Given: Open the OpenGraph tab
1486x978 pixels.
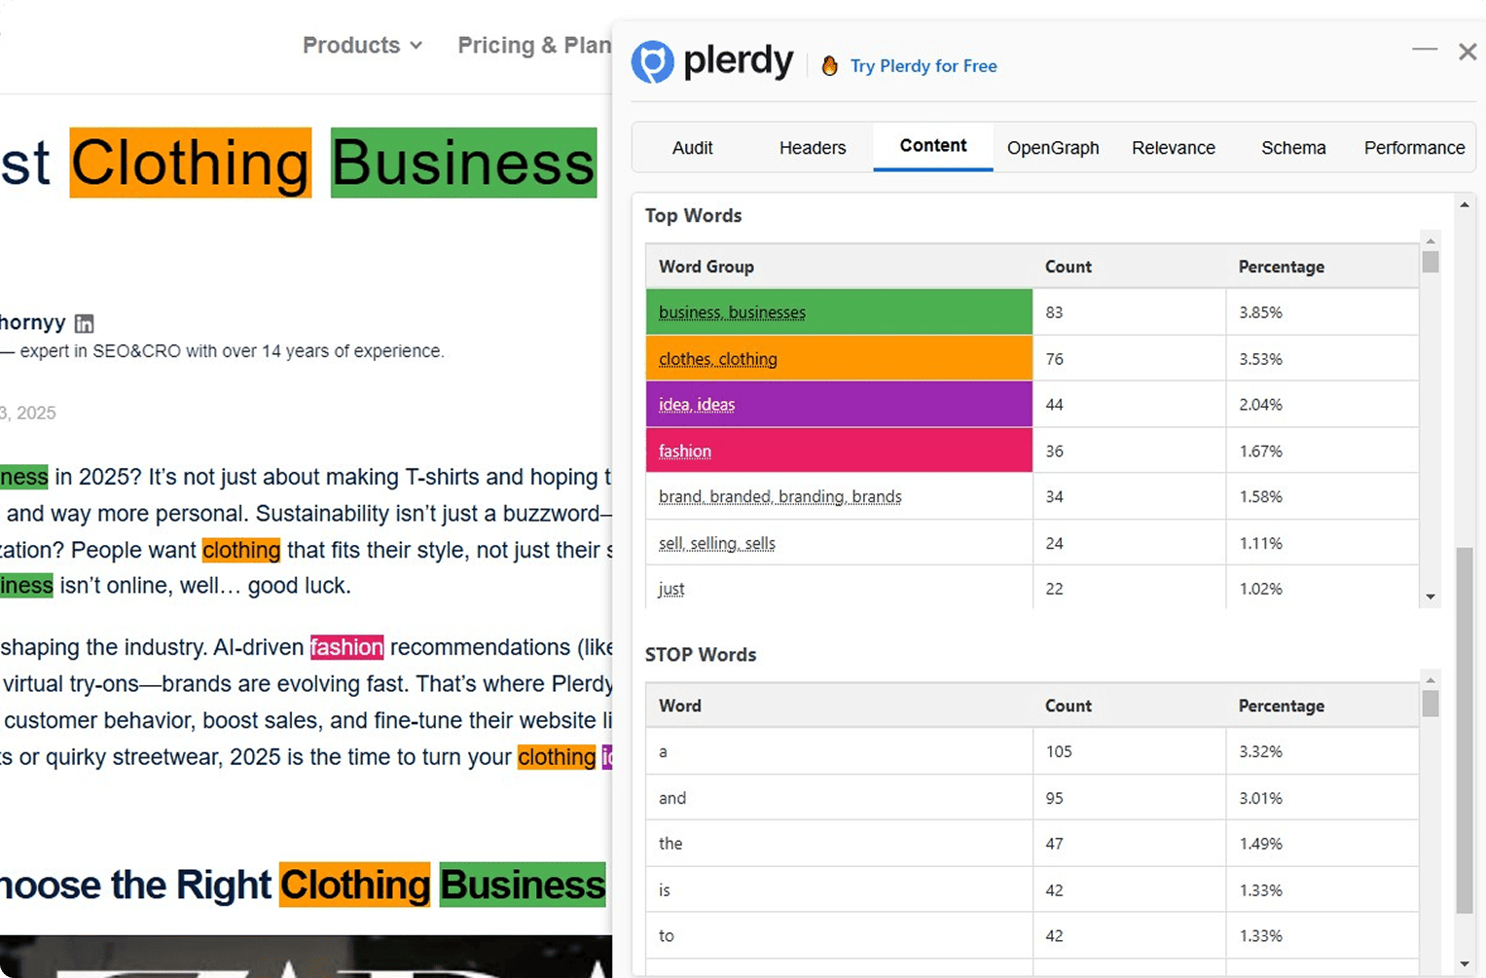Looking at the screenshot, I should click(1053, 148).
